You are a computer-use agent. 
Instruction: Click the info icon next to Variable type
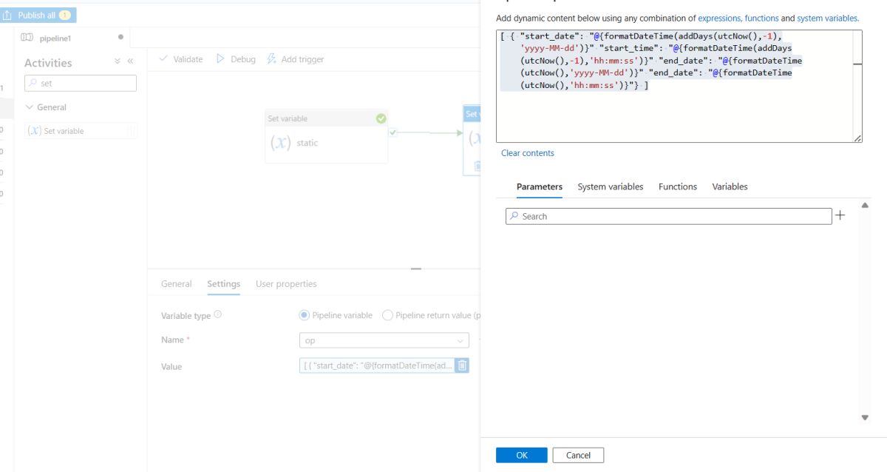tap(217, 314)
